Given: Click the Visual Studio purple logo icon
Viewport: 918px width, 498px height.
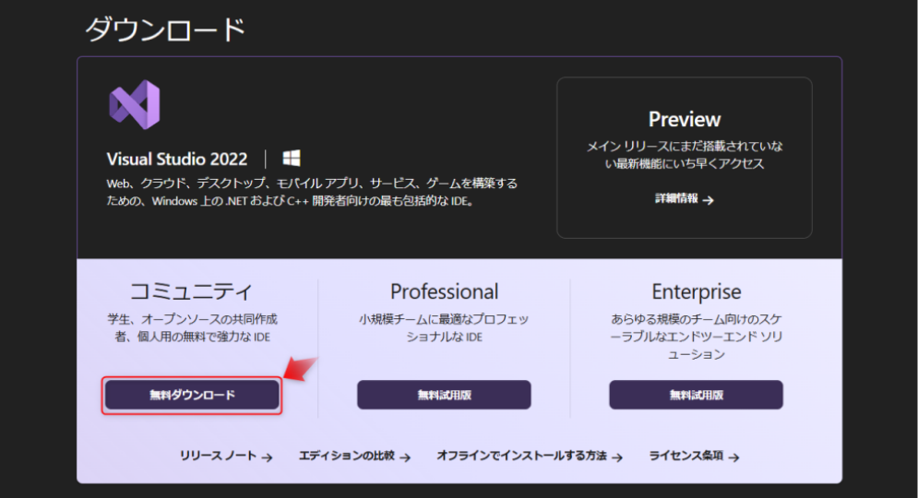Looking at the screenshot, I should [x=135, y=105].
